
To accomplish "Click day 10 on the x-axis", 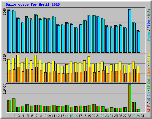I will click(49, 116).
